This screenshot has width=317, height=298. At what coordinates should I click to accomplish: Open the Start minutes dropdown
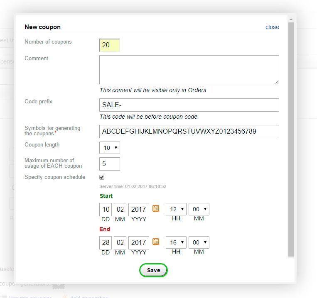pos(199,209)
